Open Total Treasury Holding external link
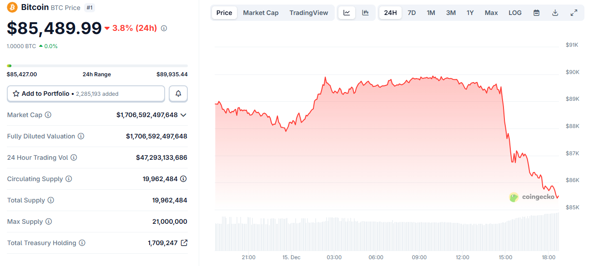Viewport: 594px width, 266px height. [x=184, y=243]
